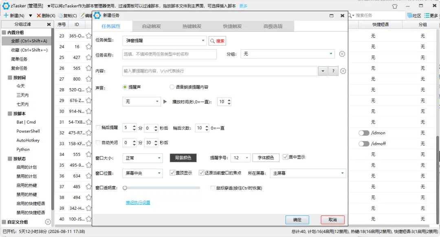The image size is (440, 237).
Task: Open the dropdown arrow next to 新建(N)
Action: coord(30,16)
